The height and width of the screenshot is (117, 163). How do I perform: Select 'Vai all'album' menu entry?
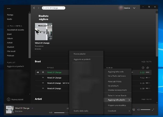pos(118,86)
